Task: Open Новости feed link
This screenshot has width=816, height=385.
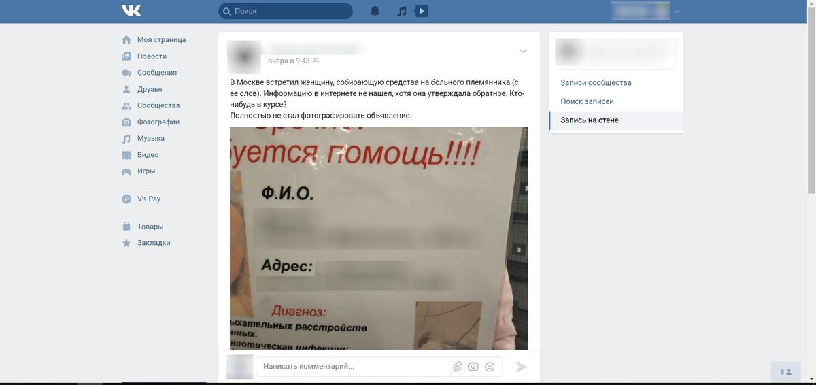Action: tap(152, 56)
